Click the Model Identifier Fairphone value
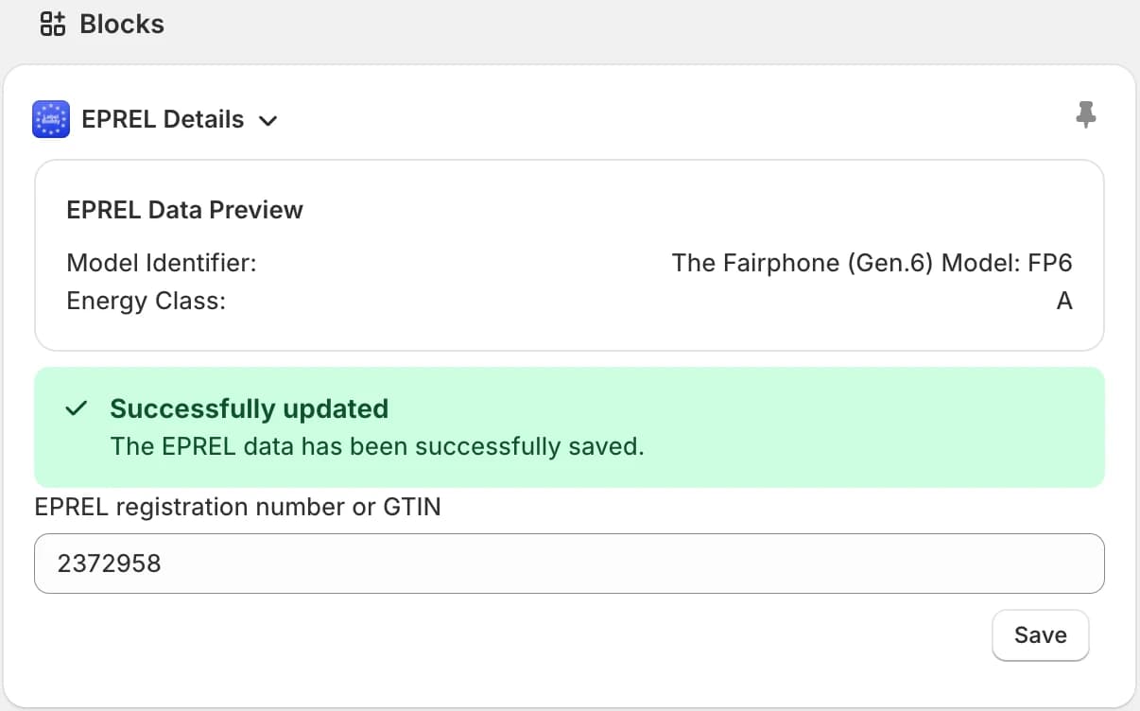Image resolution: width=1140 pixels, height=711 pixels. pos(872,263)
